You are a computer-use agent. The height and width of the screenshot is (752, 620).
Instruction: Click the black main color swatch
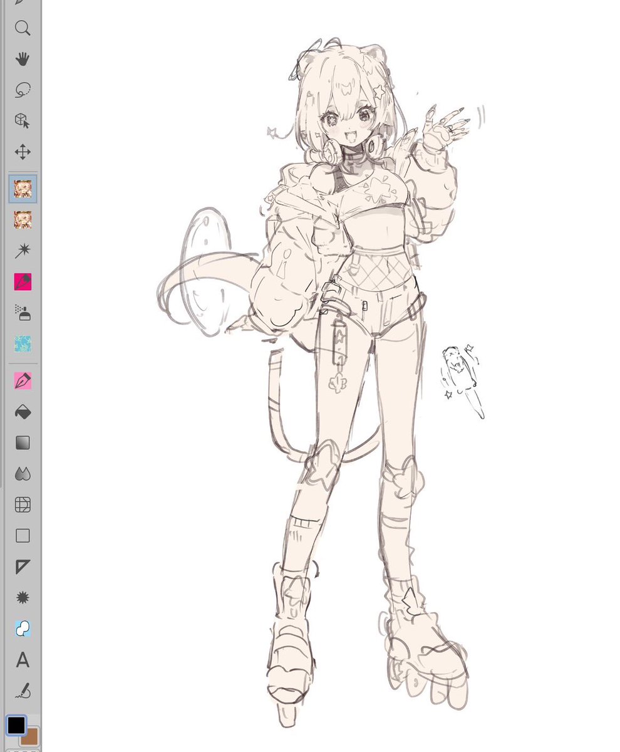[x=16, y=725]
